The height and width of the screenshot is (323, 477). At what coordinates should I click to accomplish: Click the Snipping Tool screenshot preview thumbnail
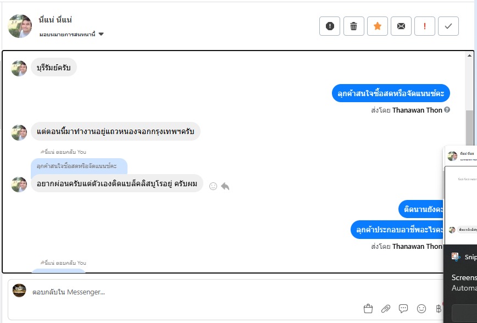pyautogui.click(x=462, y=198)
